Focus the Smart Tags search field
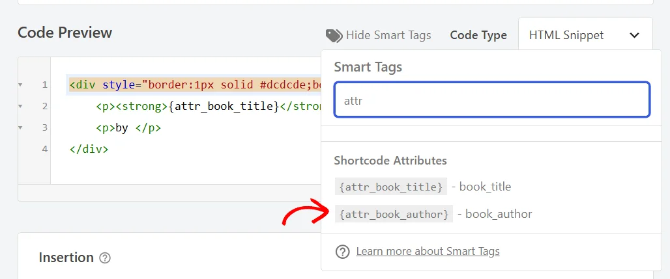This screenshot has width=670, height=279. [492, 100]
